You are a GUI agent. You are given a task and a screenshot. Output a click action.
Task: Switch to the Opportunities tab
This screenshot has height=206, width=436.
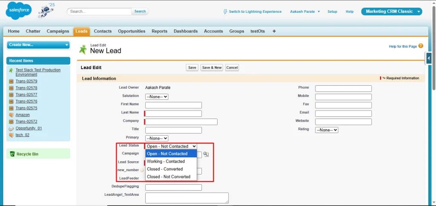click(132, 31)
